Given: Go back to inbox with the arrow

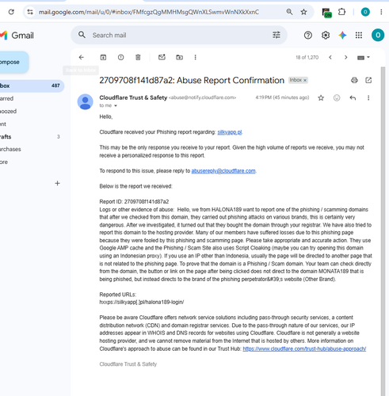Looking at the screenshot, I should [82, 57].
